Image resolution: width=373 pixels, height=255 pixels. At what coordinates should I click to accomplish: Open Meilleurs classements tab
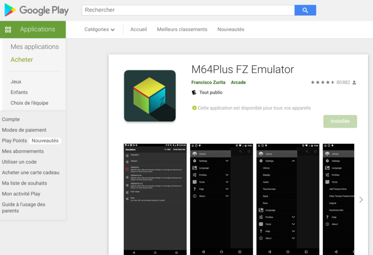(x=182, y=29)
